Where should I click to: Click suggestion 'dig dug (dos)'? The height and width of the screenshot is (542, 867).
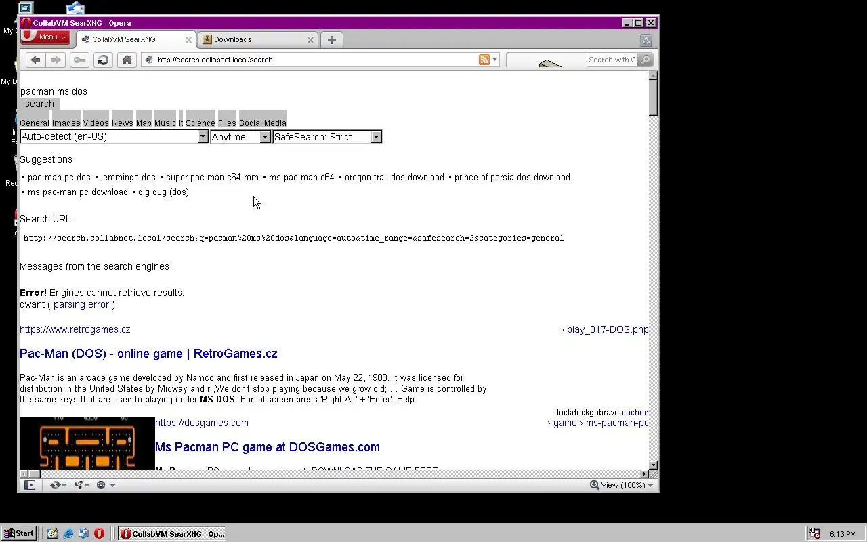point(163,192)
